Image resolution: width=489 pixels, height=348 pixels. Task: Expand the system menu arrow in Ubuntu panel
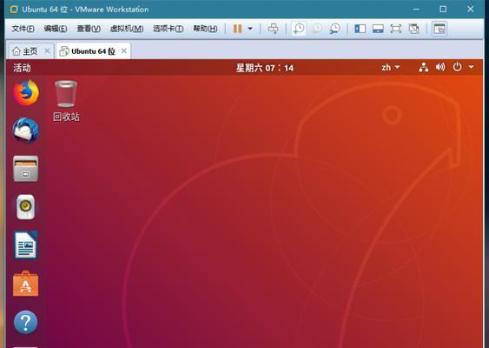(472, 67)
